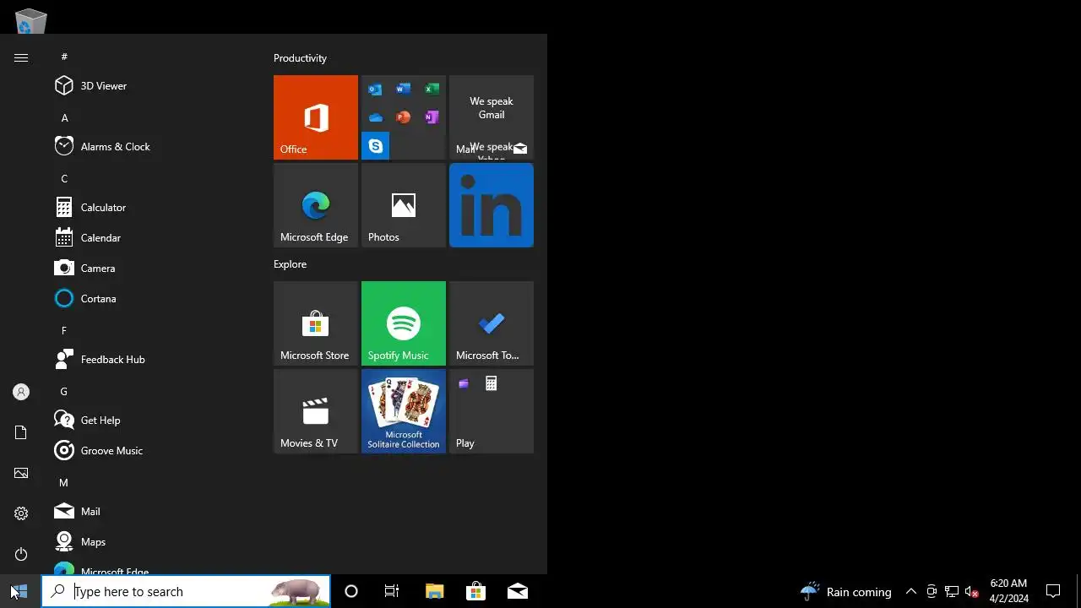
Task: Click the Meet Now tray icon
Action: point(932,591)
